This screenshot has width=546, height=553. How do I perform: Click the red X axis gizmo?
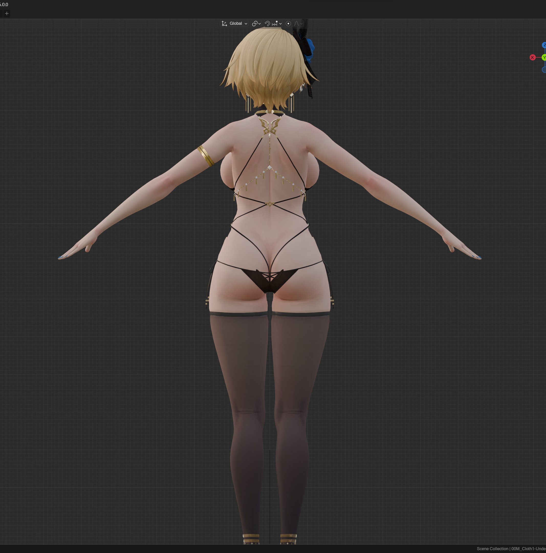point(532,58)
